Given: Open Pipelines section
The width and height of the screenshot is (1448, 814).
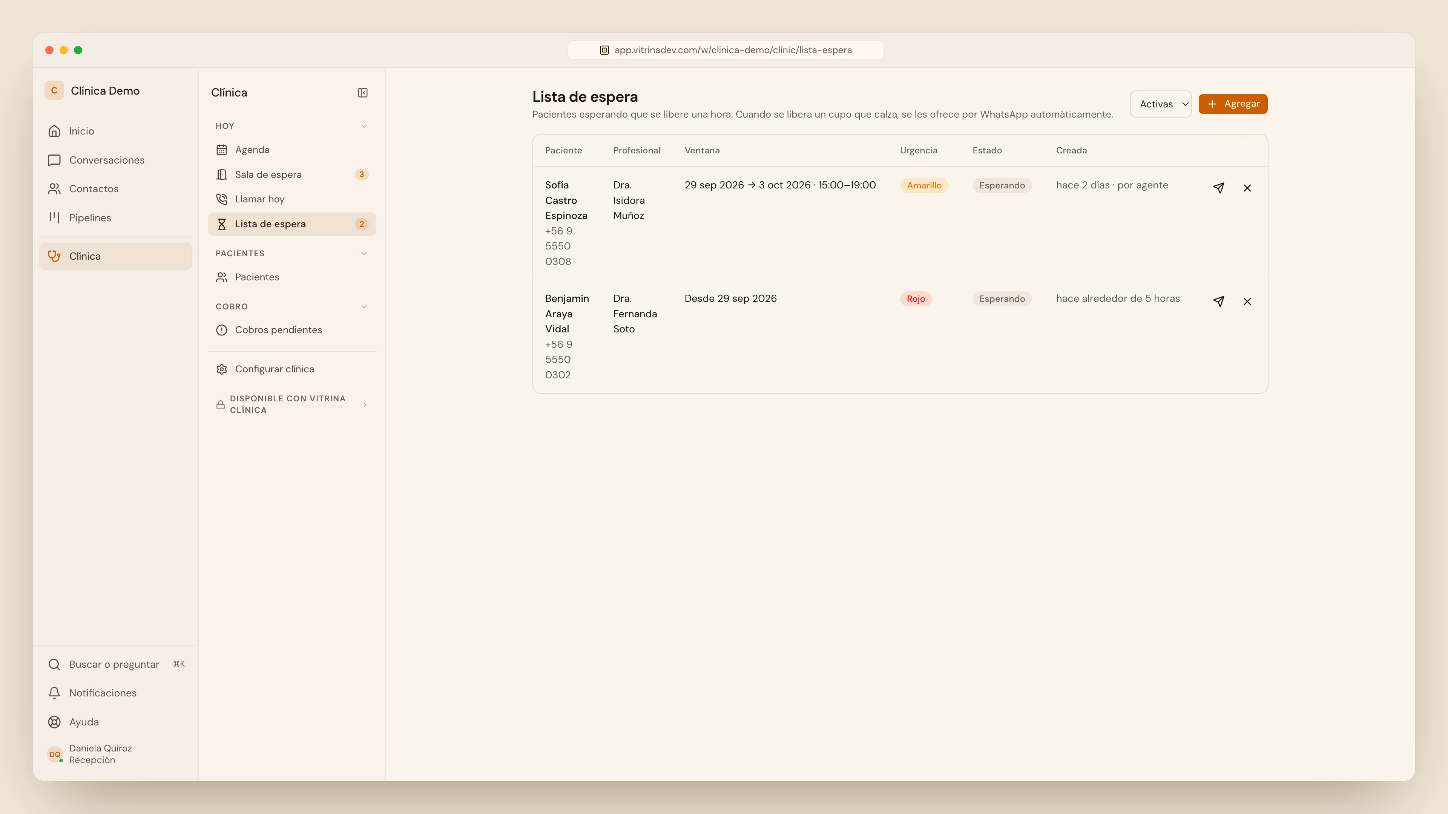Looking at the screenshot, I should click(115, 217).
